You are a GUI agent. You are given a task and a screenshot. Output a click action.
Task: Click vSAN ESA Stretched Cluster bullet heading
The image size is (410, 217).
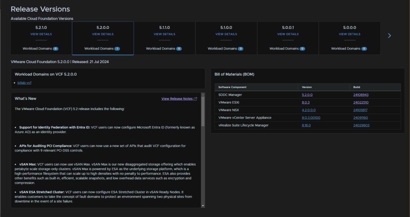[42, 192]
